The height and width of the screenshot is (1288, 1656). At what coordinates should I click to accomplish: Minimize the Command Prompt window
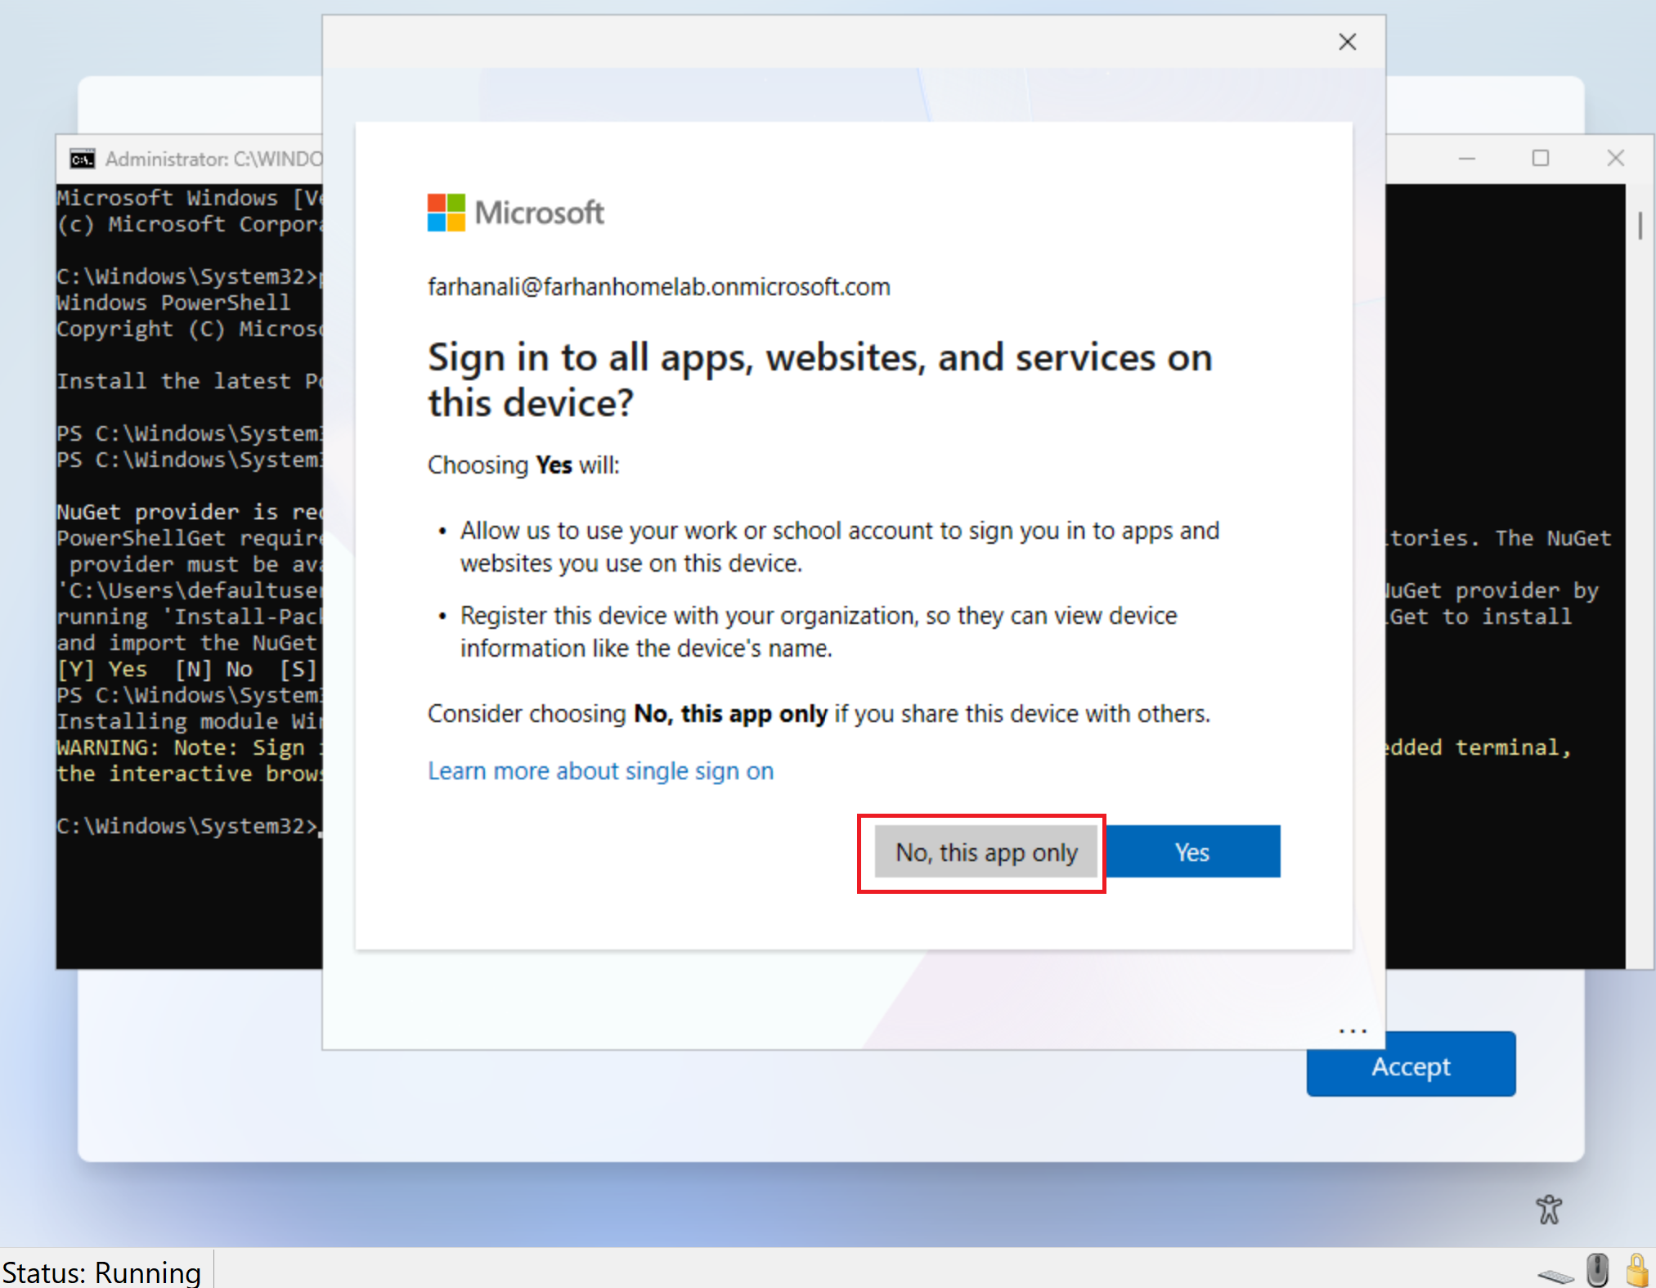pyautogui.click(x=1467, y=158)
